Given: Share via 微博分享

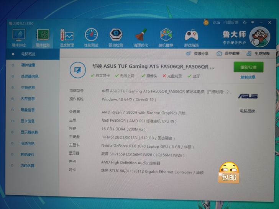Looking at the screenshot, I should tap(197, 54).
